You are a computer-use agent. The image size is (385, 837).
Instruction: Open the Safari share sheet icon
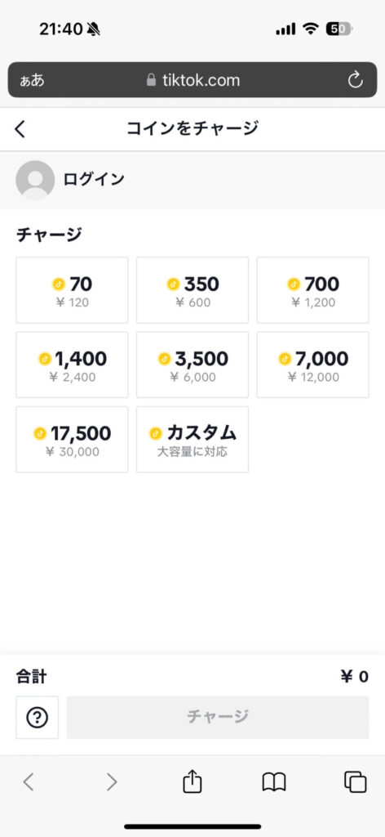tap(192, 782)
